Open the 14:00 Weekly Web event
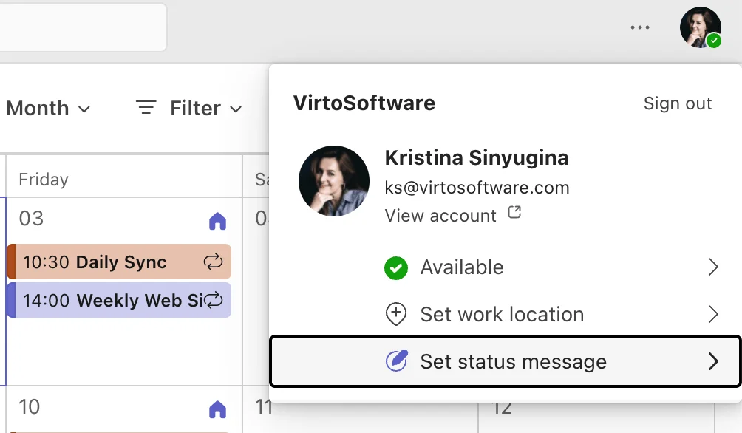 [x=119, y=300]
